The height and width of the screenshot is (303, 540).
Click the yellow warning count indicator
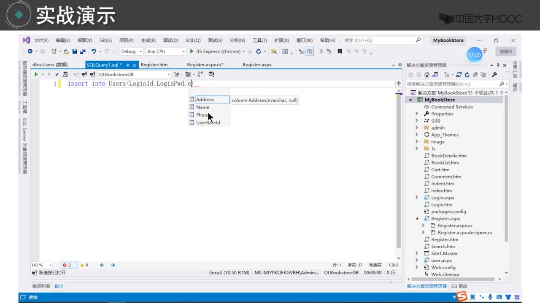[x=84, y=265]
